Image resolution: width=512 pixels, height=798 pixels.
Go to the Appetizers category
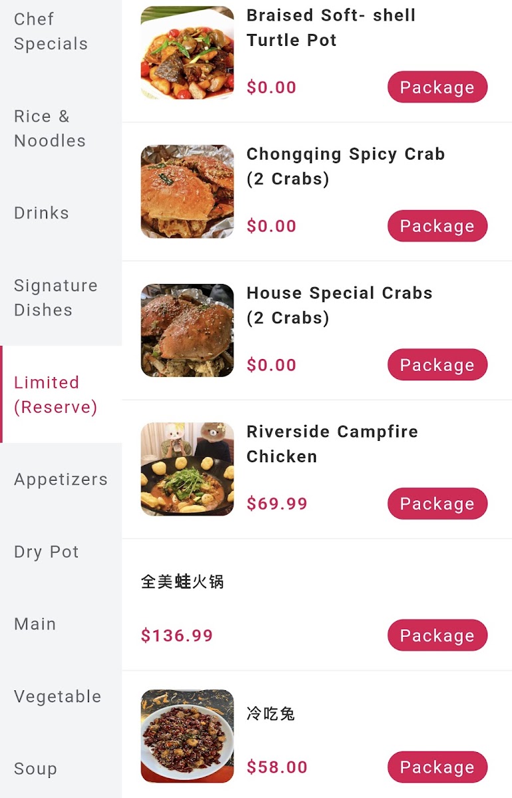pos(61,479)
